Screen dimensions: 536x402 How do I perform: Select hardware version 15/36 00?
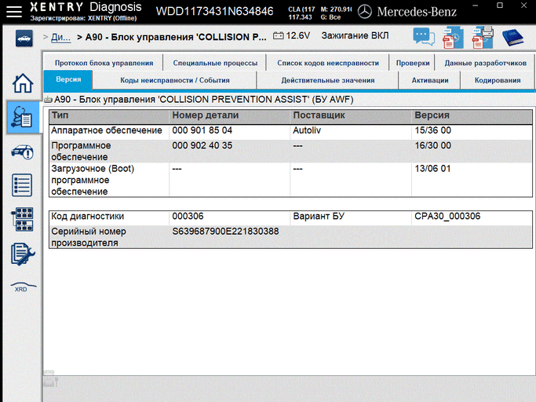(x=432, y=130)
